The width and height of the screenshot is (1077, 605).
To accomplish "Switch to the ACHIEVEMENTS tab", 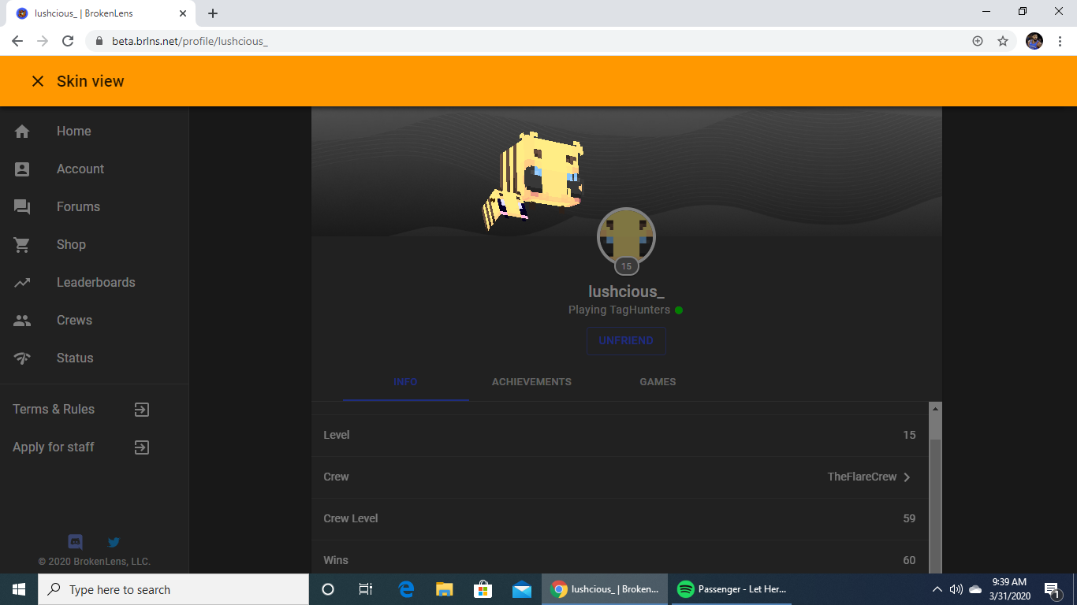I will click(531, 382).
